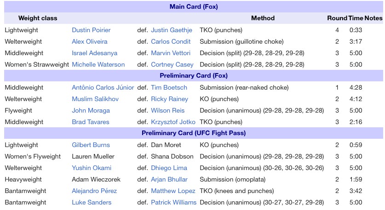Open the John Moraga link
Viewport: 385px width, 210px height.
click(91, 110)
